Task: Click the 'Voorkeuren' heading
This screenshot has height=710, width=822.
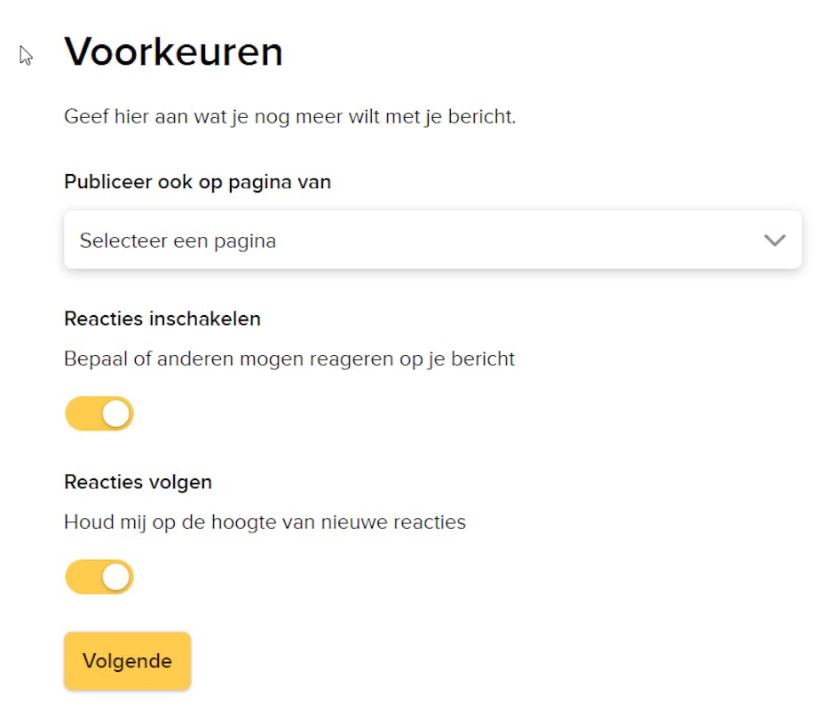Action: (x=173, y=52)
